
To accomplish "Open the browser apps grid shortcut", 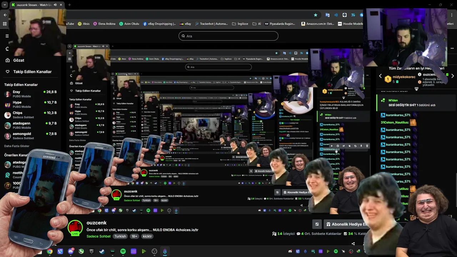I will [5, 24].
